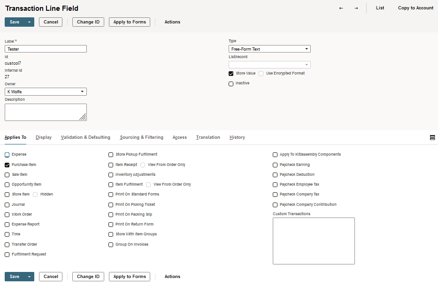Check the Transfer Order checkbox
This screenshot has height=286, width=438.
7,245
